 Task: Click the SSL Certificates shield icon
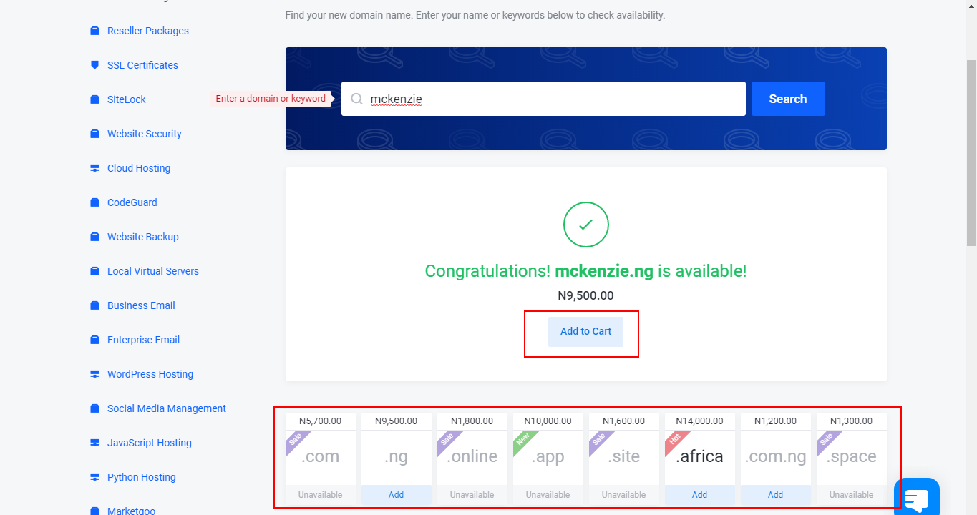(x=94, y=65)
